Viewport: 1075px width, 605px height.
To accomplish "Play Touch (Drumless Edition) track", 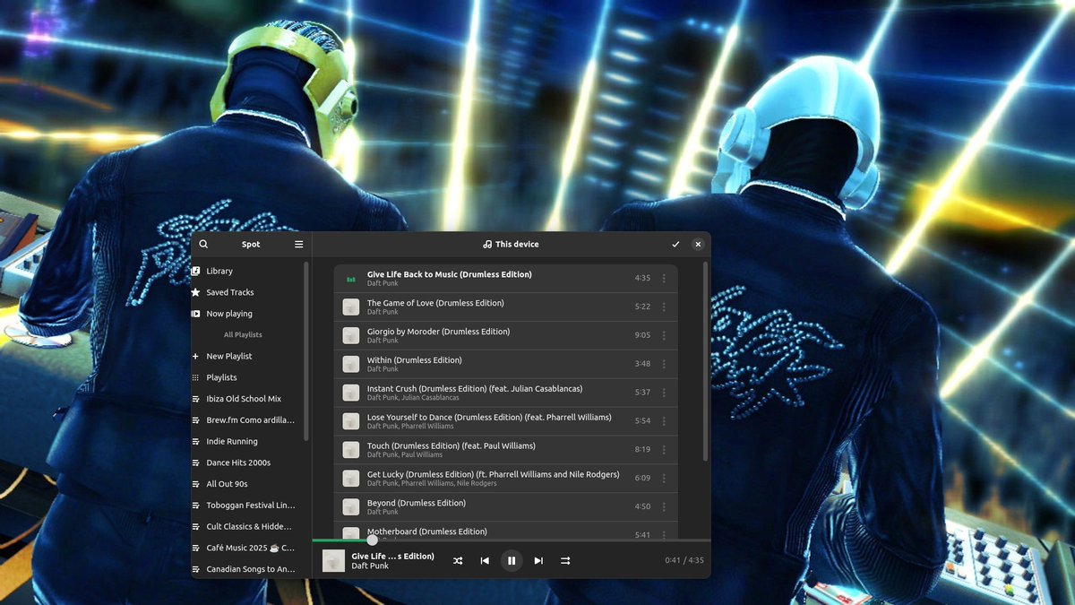I will pos(506,449).
